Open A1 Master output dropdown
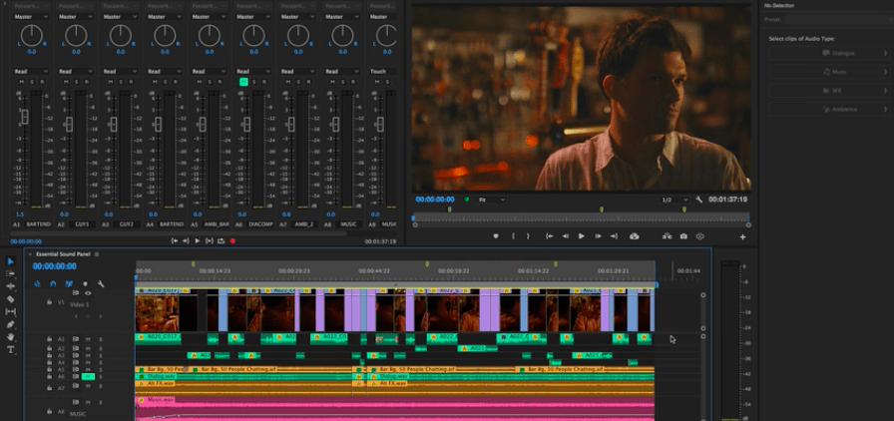Screen dimensions: 894x421 (x=31, y=17)
